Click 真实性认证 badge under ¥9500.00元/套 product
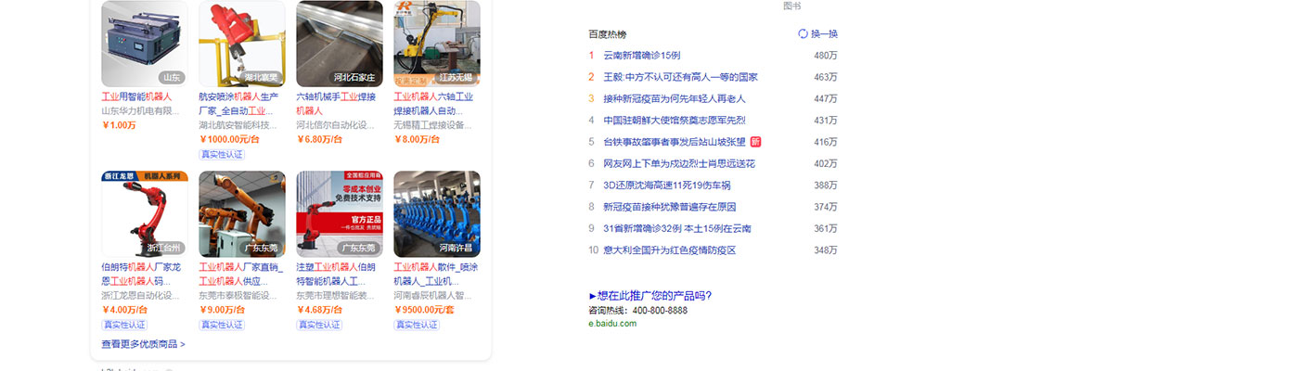 coord(416,325)
